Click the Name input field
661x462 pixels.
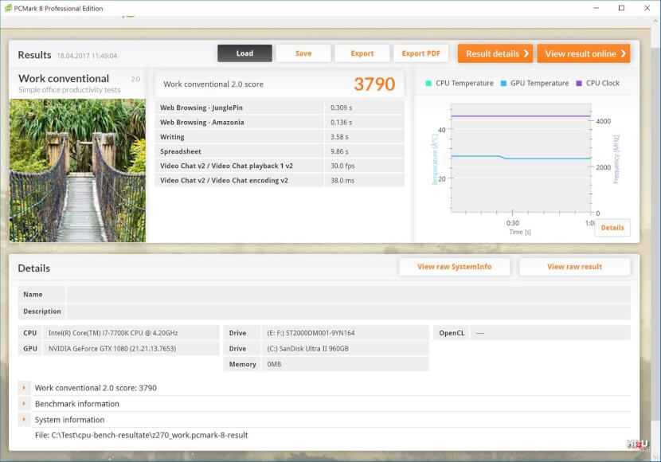click(349, 294)
